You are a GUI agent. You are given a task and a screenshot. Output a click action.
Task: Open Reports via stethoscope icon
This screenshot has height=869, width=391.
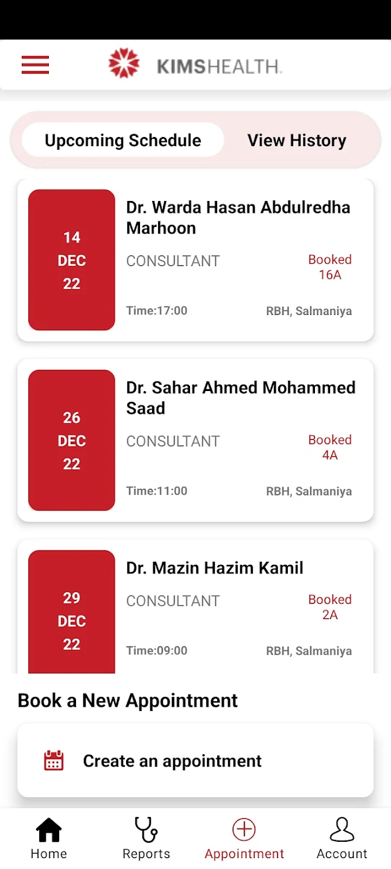pos(146,830)
